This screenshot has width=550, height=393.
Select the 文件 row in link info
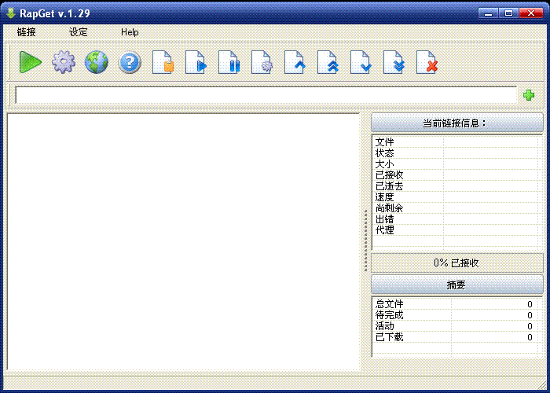(455, 142)
